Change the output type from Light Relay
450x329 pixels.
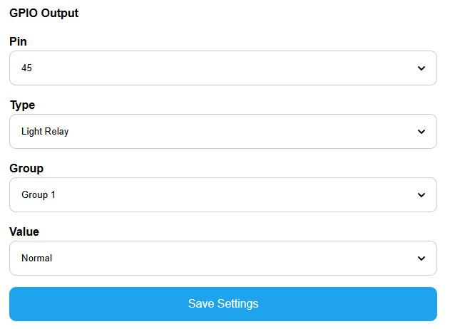click(x=223, y=132)
